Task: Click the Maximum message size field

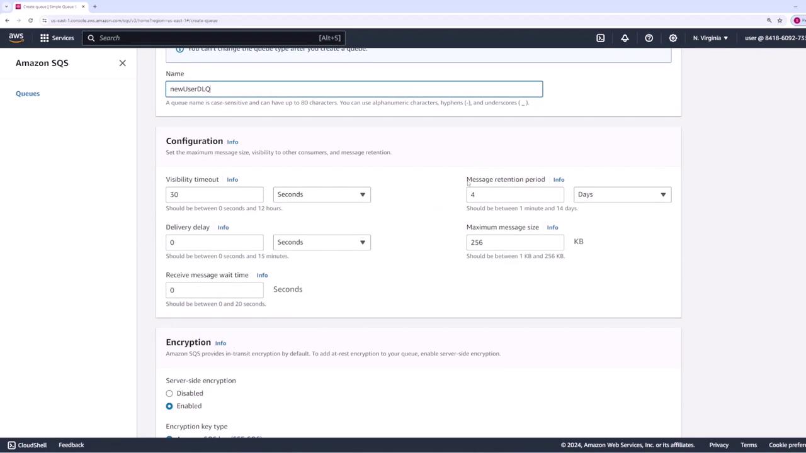Action: [515, 242]
